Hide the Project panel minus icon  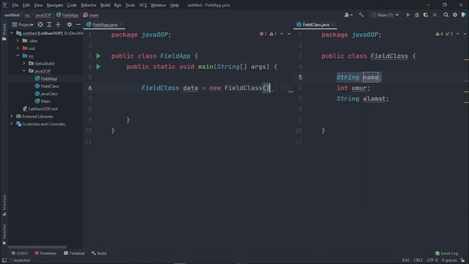(78, 24)
